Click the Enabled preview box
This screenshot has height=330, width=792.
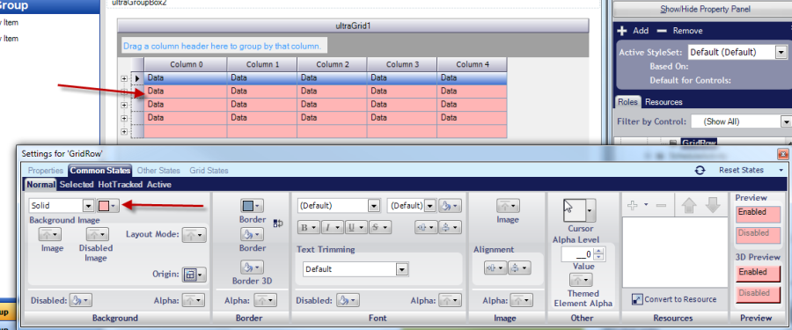758,214
